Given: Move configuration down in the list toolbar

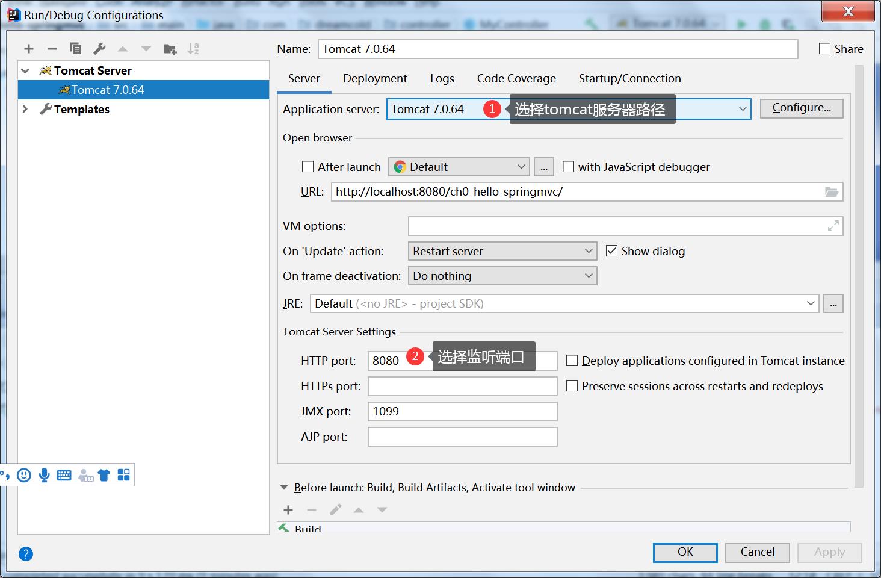Looking at the screenshot, I should coord(146,49).
